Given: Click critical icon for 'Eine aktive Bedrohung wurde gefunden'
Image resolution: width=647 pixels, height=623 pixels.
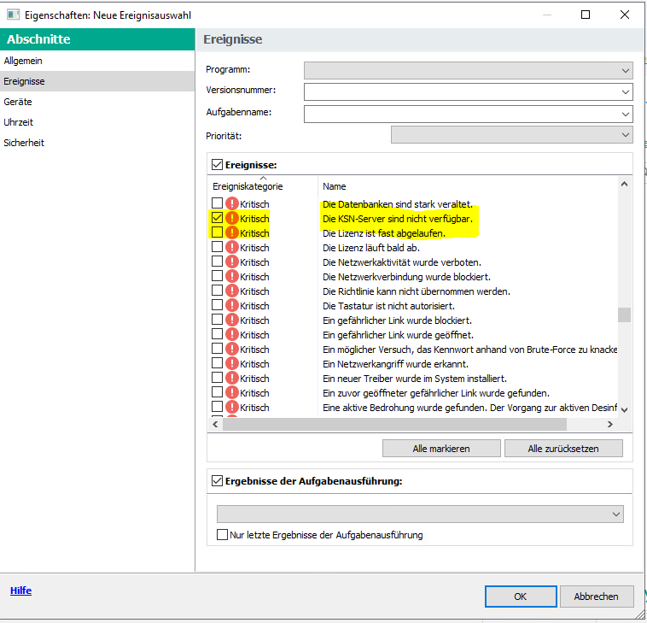Looking at the screenshot, I should pyautogui.click(x=232, y=407).
